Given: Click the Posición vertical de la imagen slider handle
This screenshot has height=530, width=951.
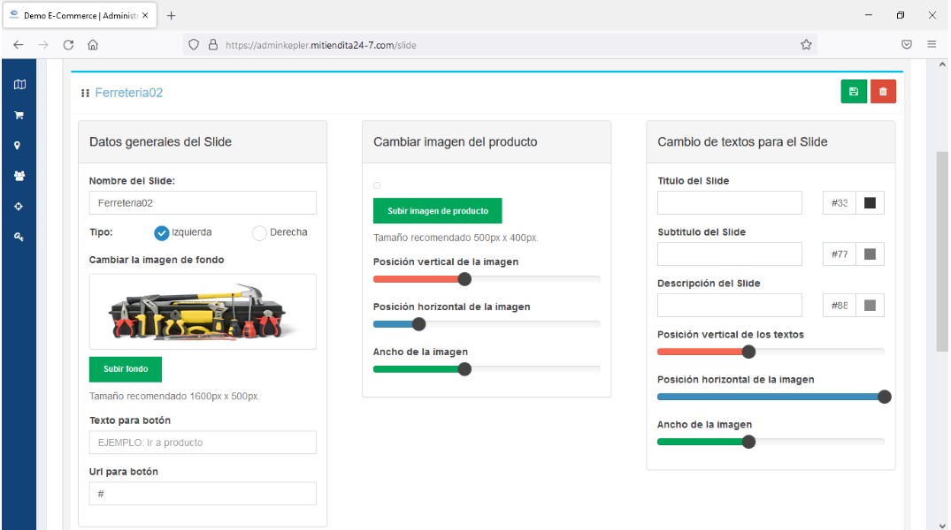Looking at the screenshot, I should coord(464,279).
